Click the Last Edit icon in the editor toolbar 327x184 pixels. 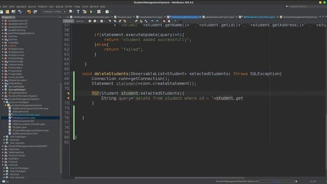pos(90,21)
